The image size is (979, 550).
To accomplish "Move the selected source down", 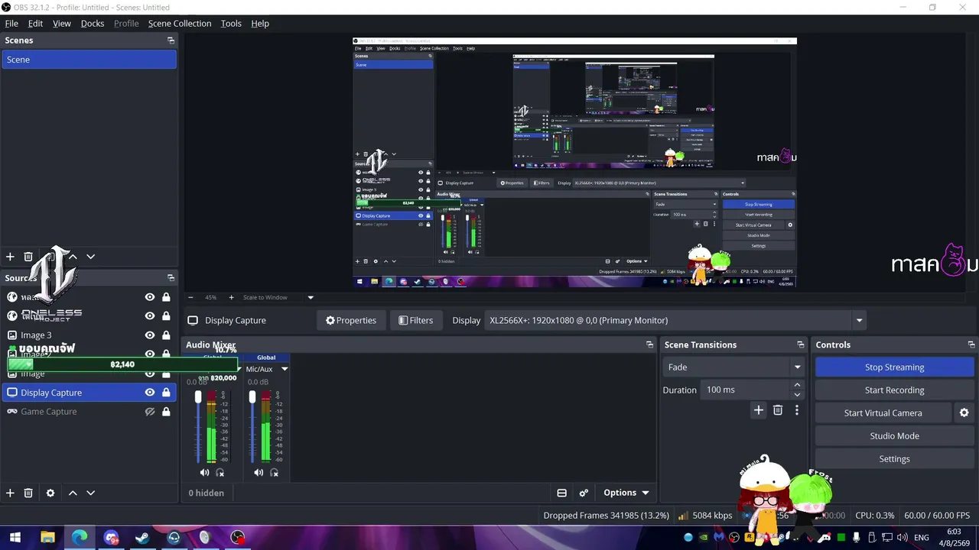I will click(x=90, y=493).
